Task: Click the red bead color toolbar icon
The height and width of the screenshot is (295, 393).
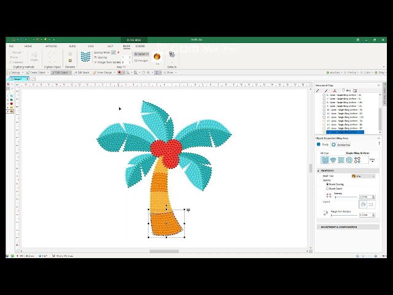Action: pyautogui.click(x=120, y=73)
